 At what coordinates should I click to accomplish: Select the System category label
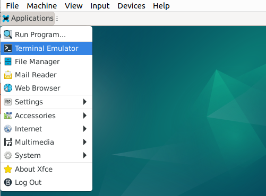(28, 156)
